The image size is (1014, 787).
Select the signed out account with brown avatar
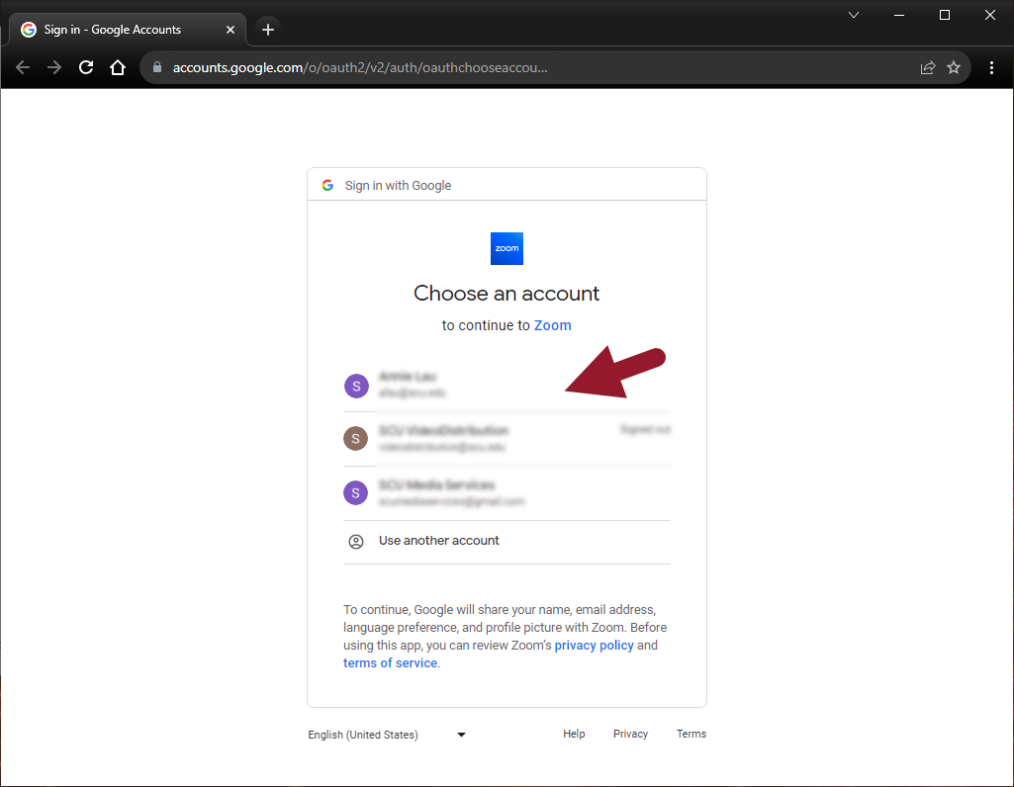(x=445, y=438)
